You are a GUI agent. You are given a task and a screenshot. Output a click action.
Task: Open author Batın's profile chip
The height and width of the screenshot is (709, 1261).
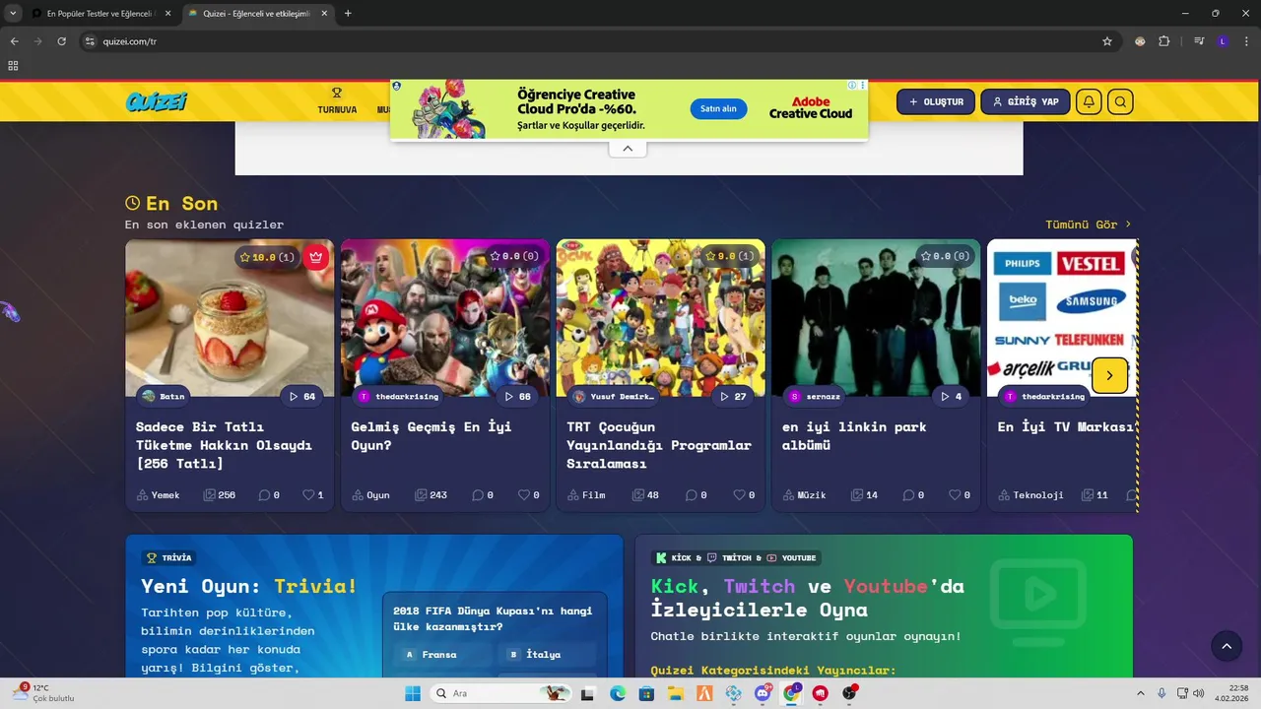164,396
